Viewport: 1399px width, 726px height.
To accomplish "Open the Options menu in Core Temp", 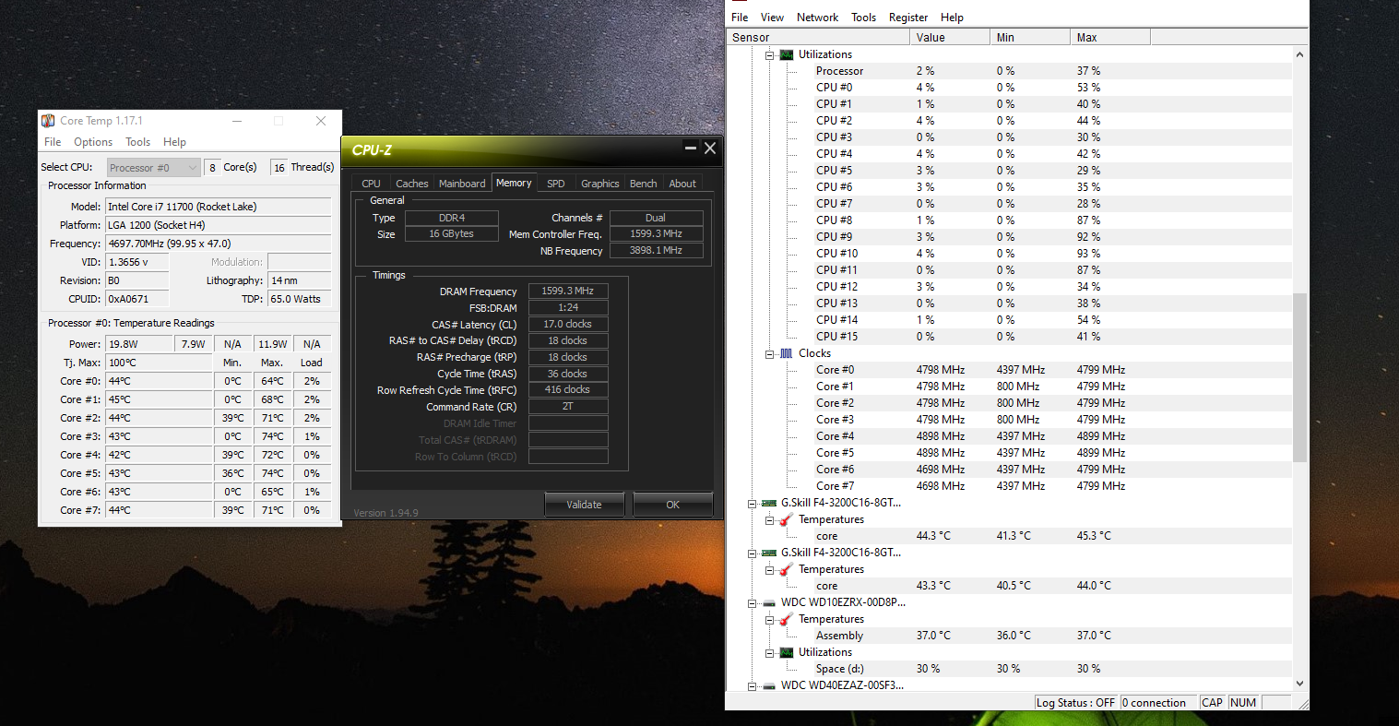I will click(x=93, y=142).
